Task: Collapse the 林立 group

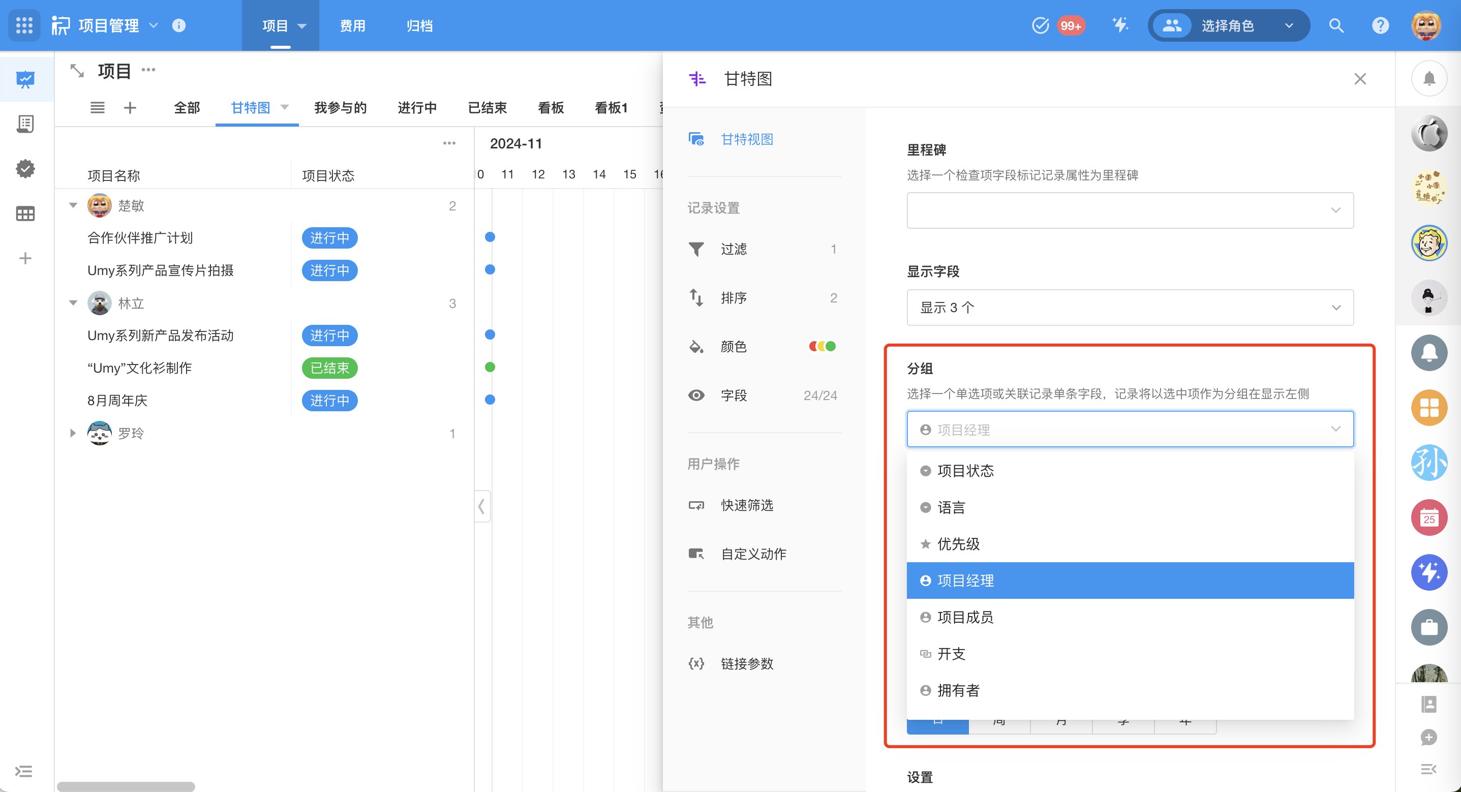Action: [73, 302]
